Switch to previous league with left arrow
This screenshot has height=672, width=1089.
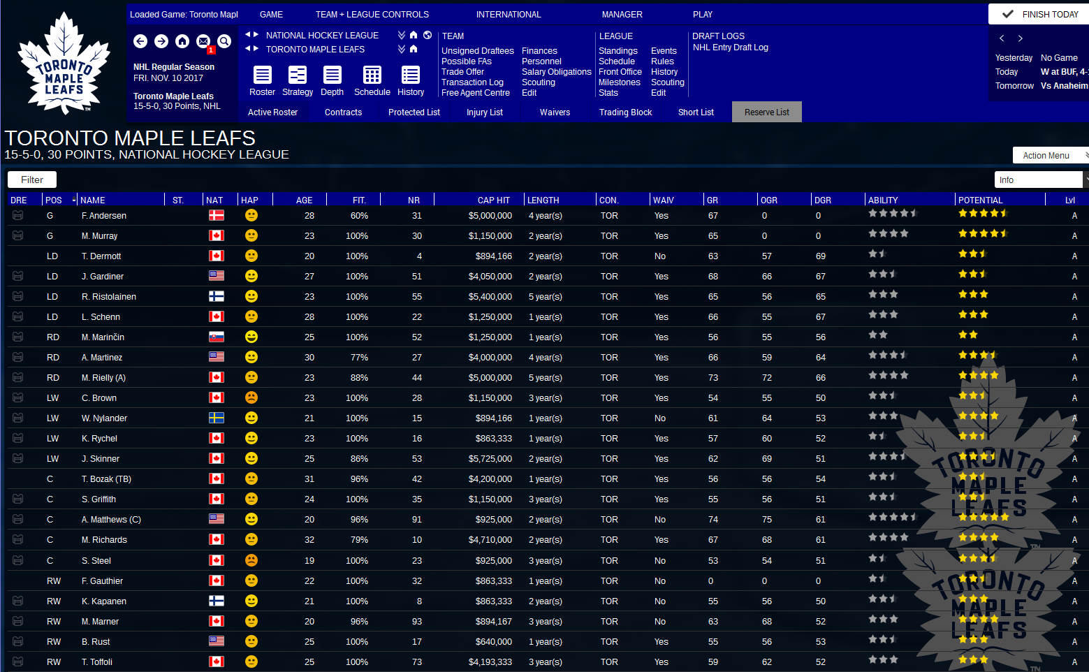[x=247, y=34]
